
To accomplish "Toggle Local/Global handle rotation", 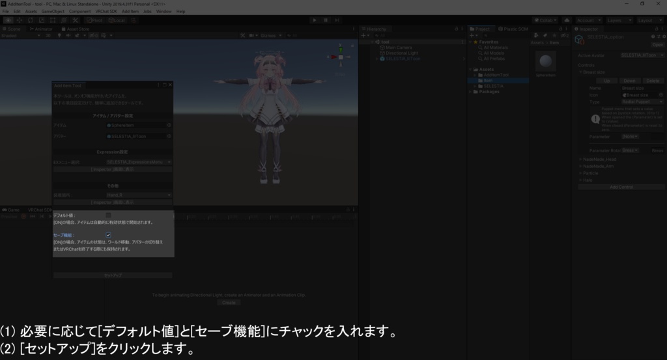I will (117, 20).
